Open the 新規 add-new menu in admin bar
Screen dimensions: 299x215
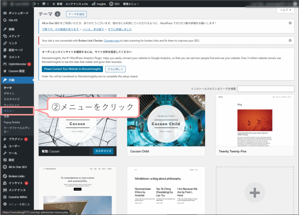(57, 4)
